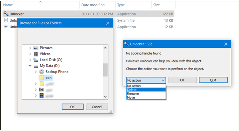The height and width of the screenshot is (131, 239).
Task: Click the system file icon in second row
Action: (x=6, y=20)
